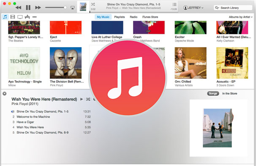Open Acoustic - EP album cover
256x166 pixels.
232,63
